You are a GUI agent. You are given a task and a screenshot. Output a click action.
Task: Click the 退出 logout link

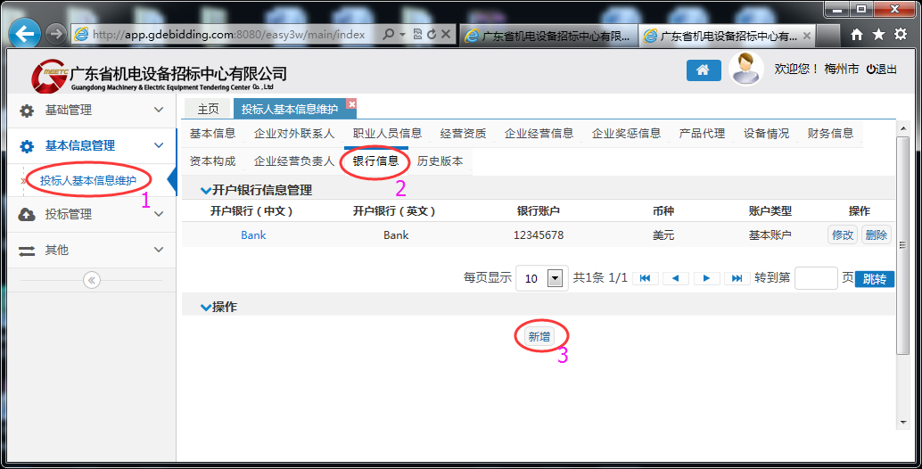click(881, 70)
